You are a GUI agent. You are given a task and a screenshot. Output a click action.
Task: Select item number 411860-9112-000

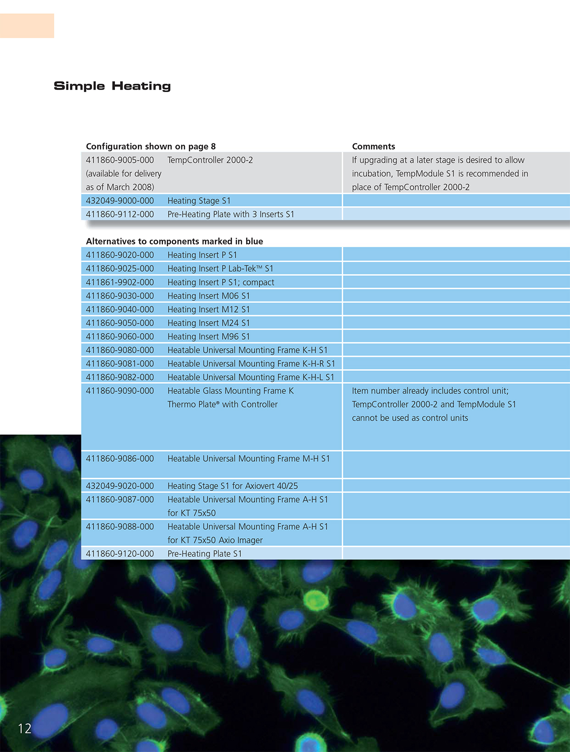tap(120, 214)
